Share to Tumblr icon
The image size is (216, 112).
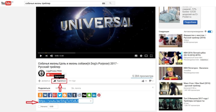click(75, 95)
